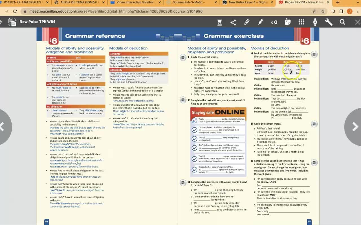Click the 'Staying safe ONLINE' text box
The width and height of the screenshot is (361, 225).
[x=218, y=142]
